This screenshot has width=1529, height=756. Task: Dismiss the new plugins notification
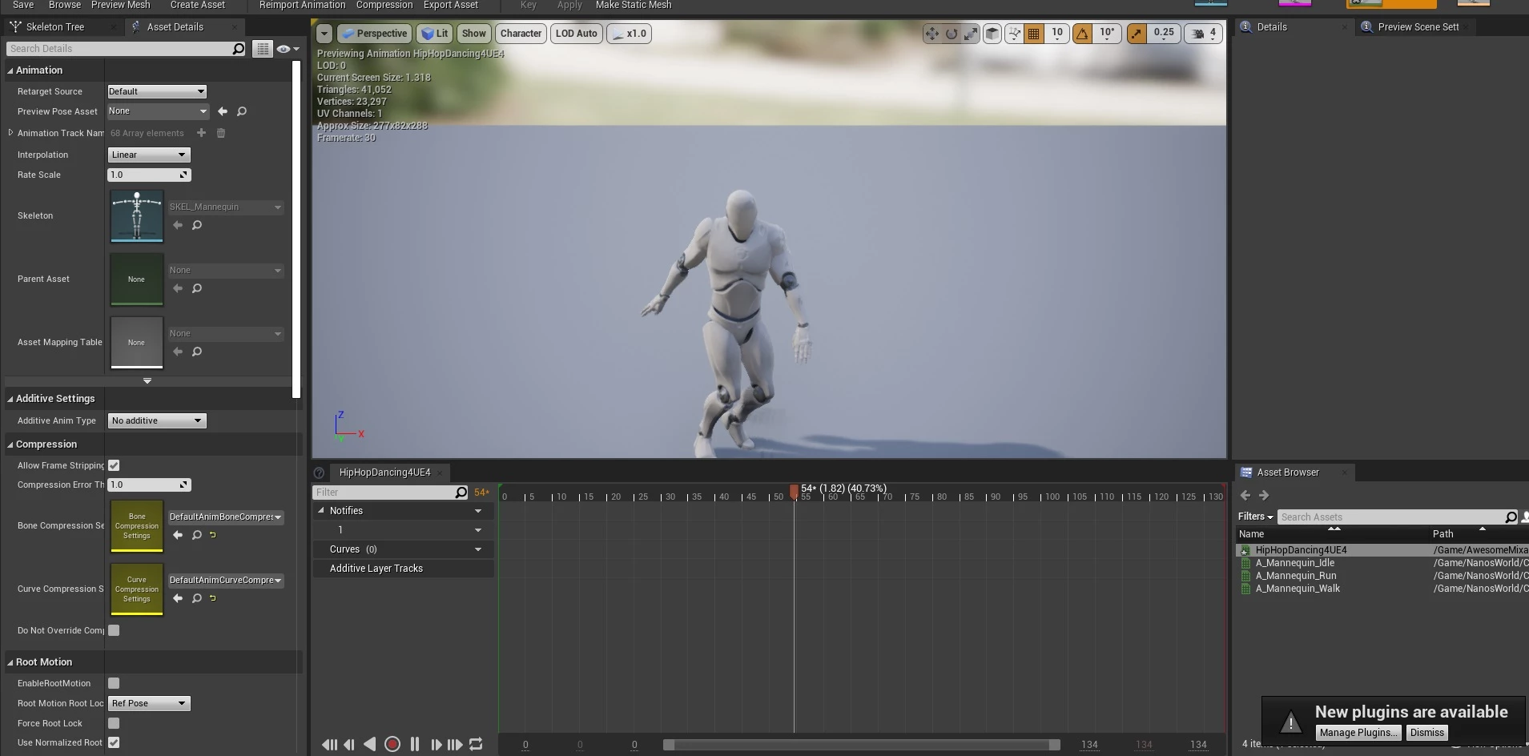[x=1426, y=732]
